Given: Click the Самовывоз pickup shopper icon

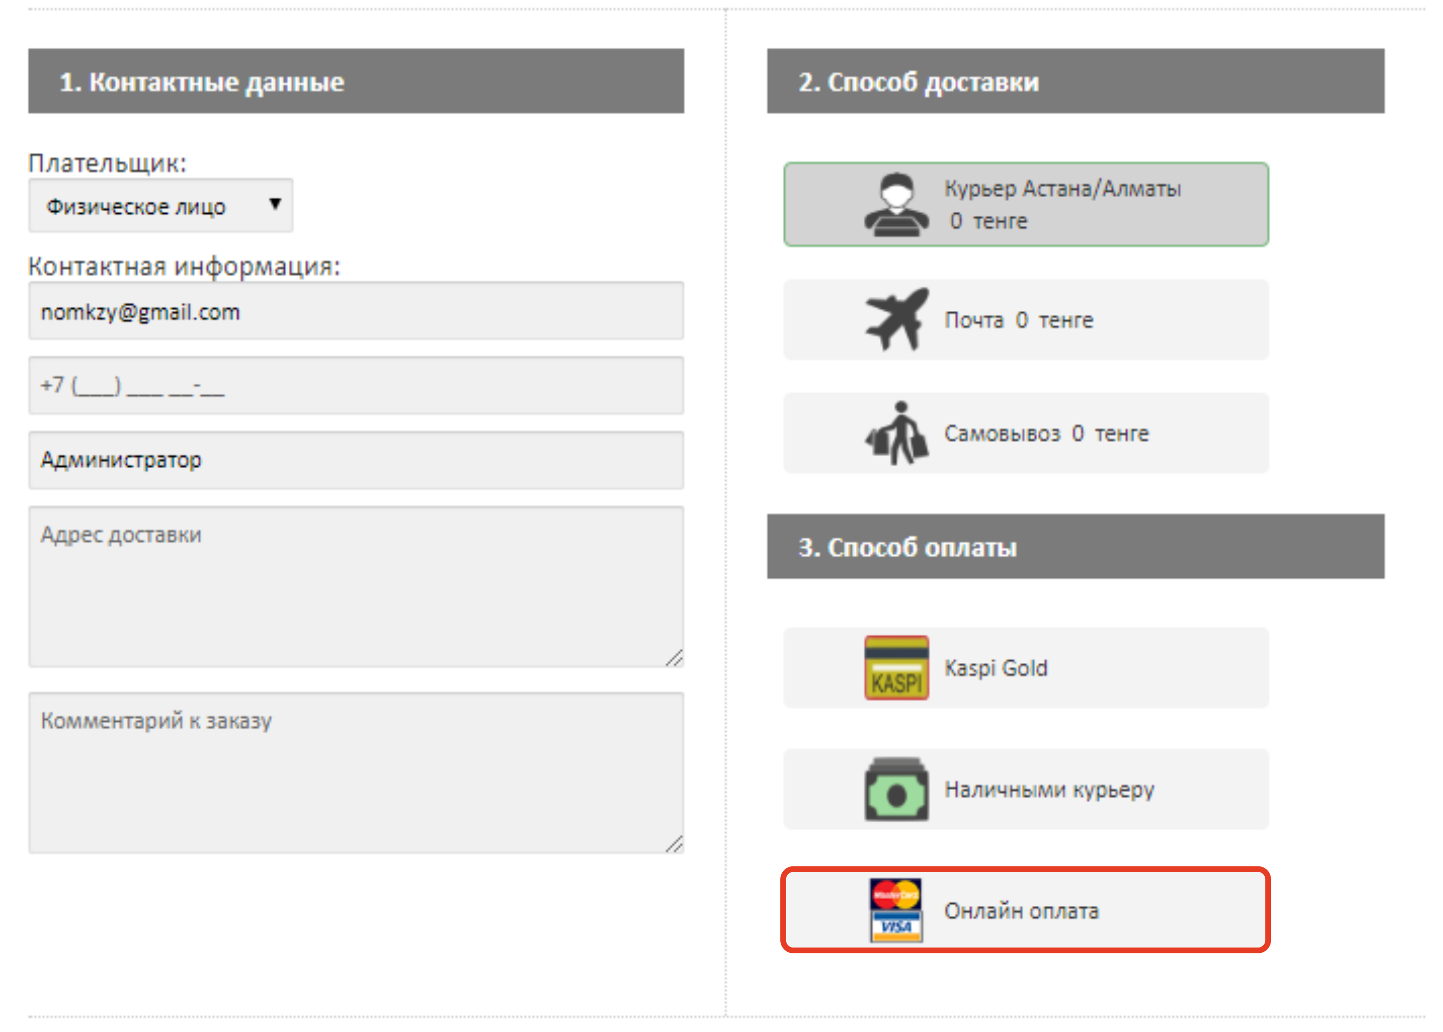Looking at the screenshot, I should [x=896, y=433].
